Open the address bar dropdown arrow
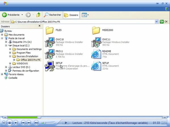Image resolution: width=170 pixels, height=127 pixels. click(x=157, y=21)
